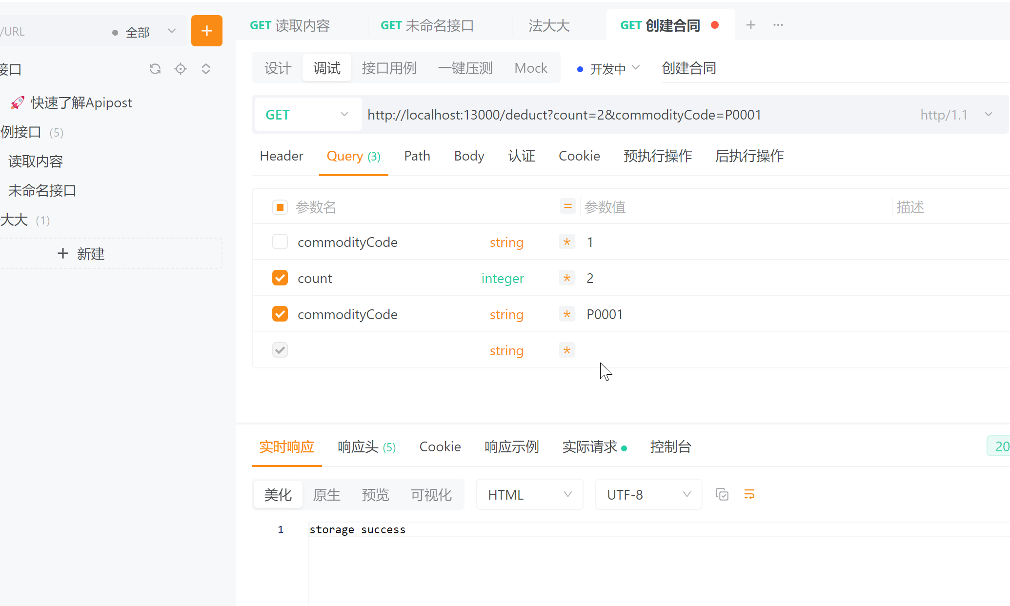Change type of count from integer
This screenshot has height=606, width=1010.
point(503,278)
